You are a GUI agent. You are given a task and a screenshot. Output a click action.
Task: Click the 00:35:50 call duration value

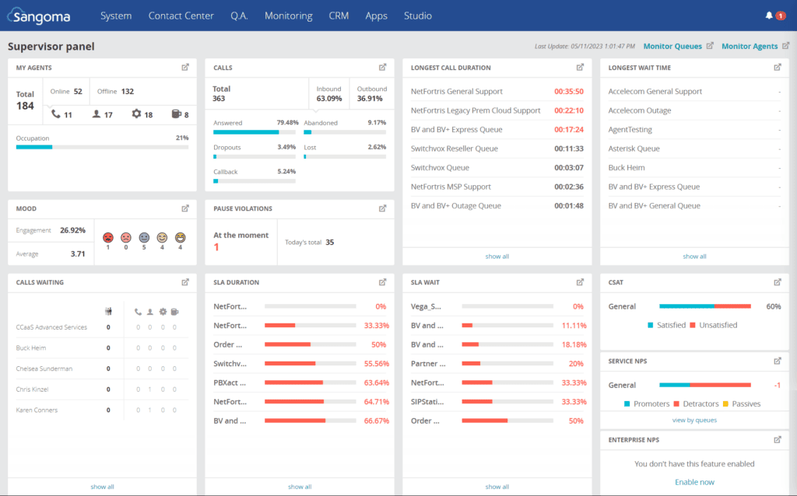pos(569,92)
